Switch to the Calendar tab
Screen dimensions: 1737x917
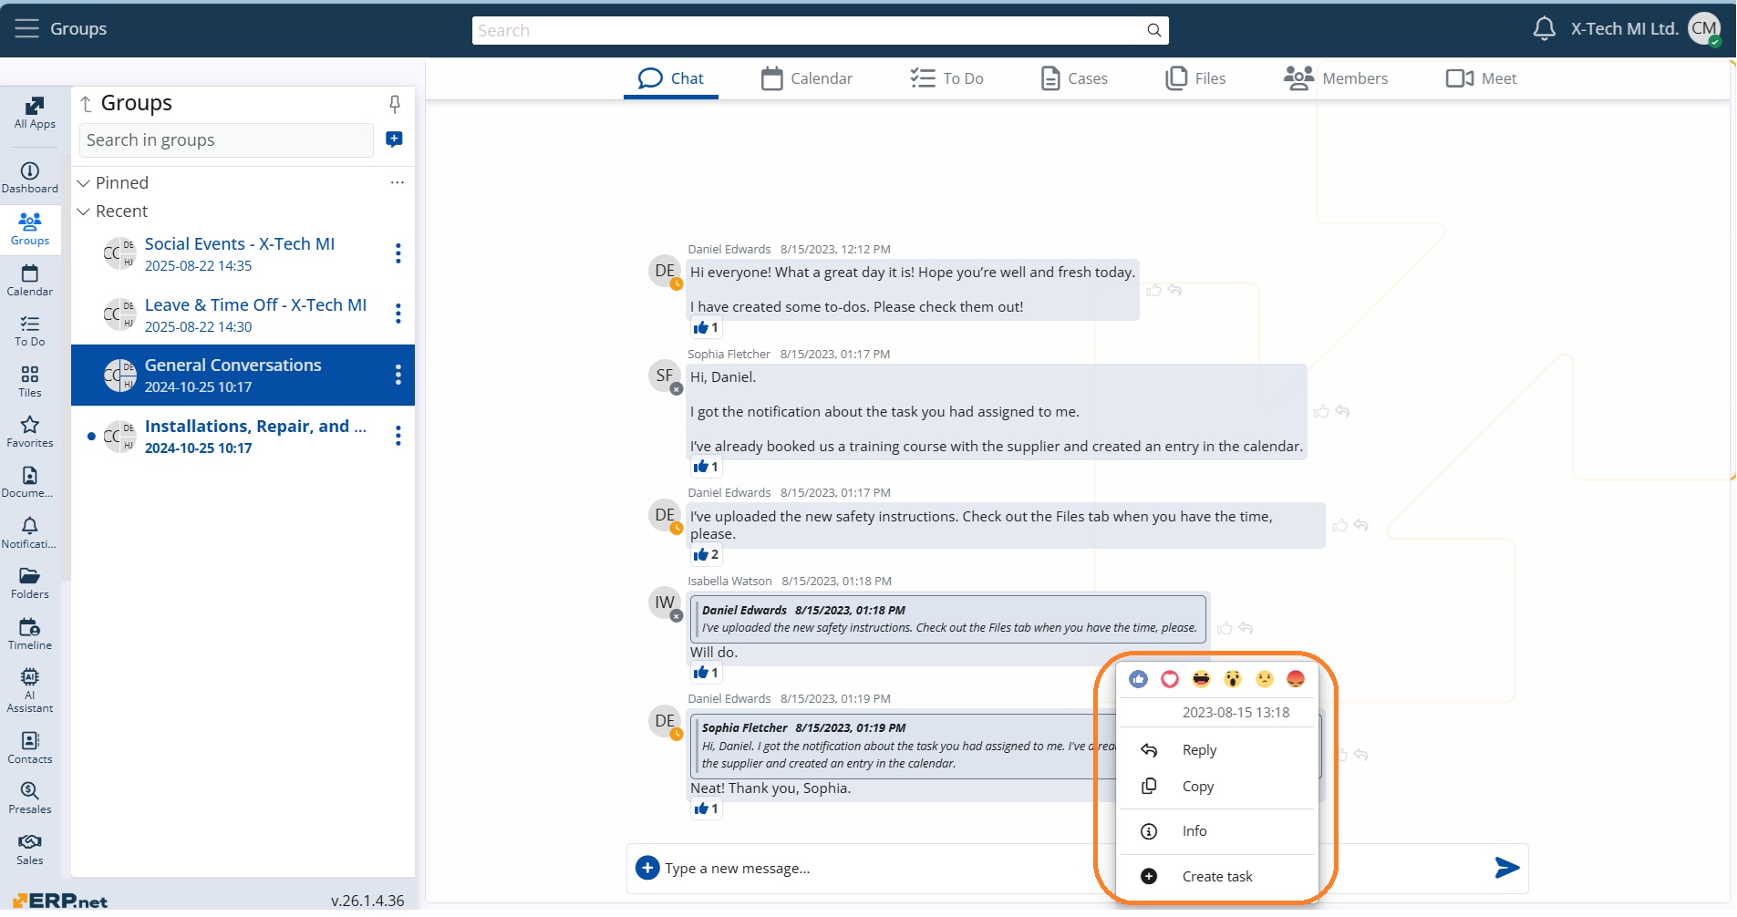click(x=807, y=78)
